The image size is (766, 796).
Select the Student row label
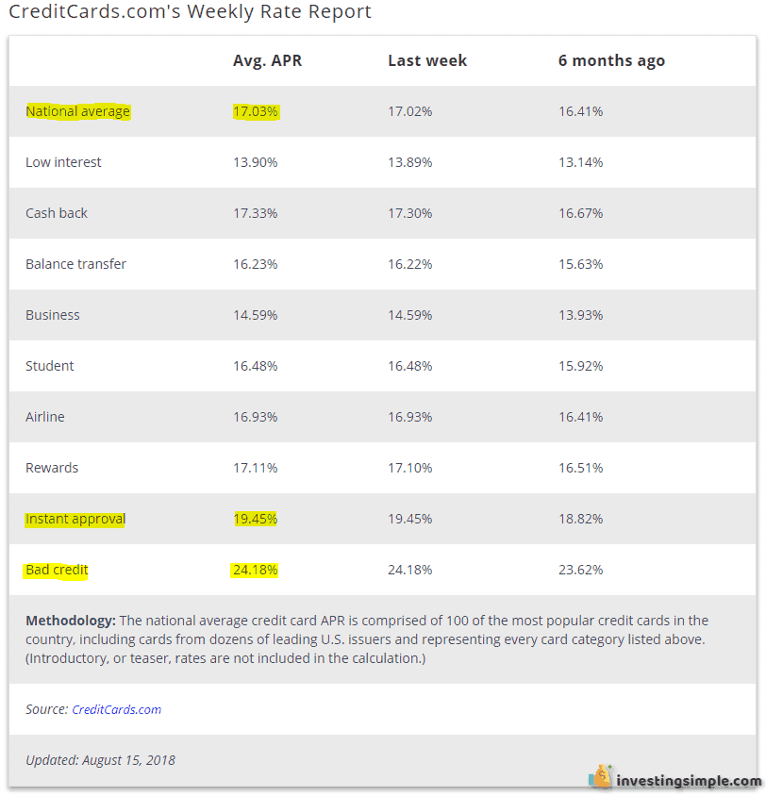coord(50,366)
